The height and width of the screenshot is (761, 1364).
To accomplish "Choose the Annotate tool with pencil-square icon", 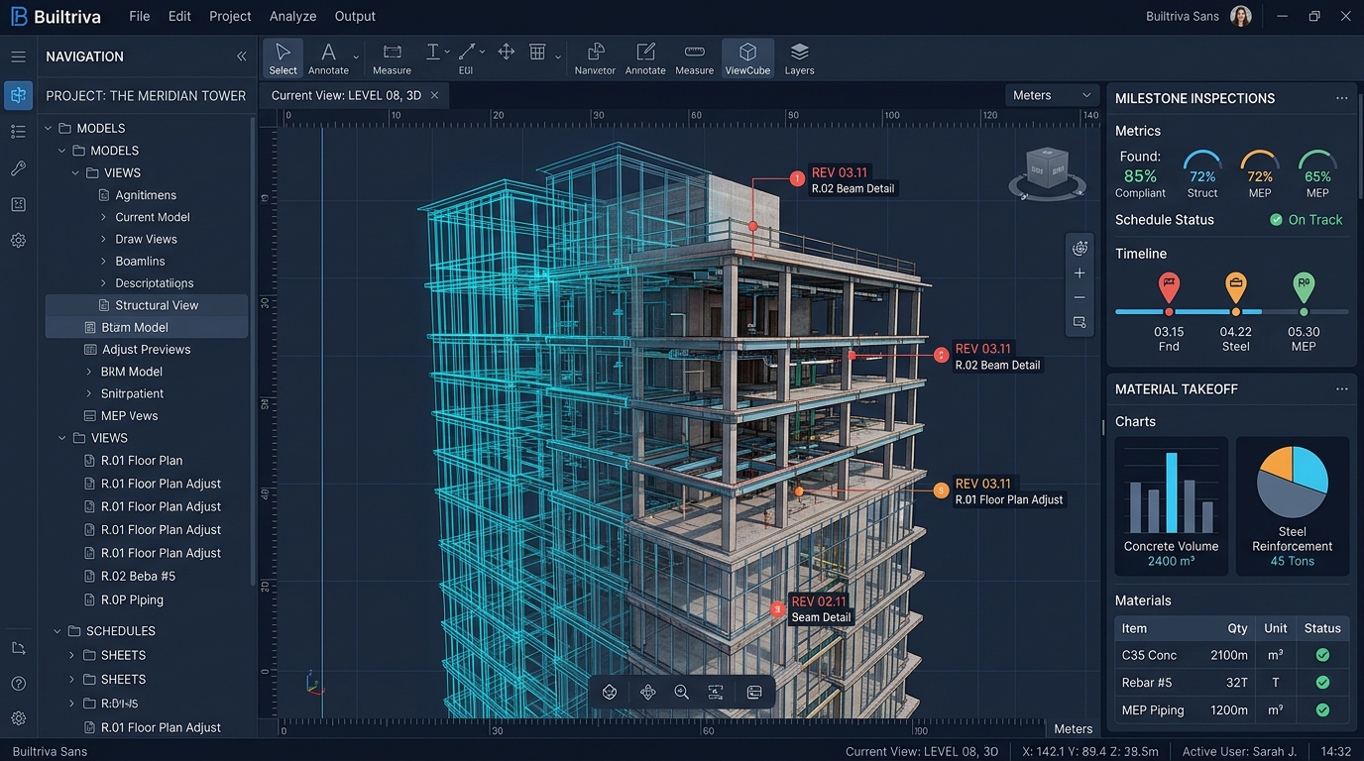I will 645,58.
